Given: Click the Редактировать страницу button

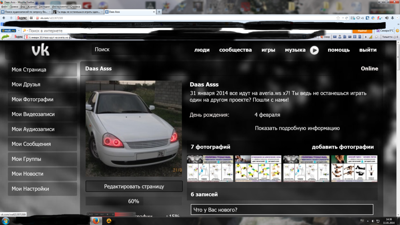Looking at the screenshot, I should tap(134, 187).
